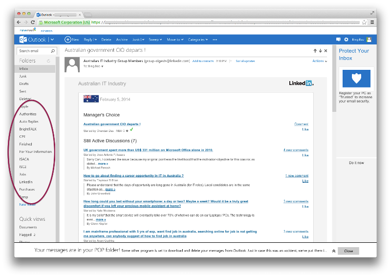Open the Inbox folder
The width and height of the screenshot is (391, 277).
[35, 68]
